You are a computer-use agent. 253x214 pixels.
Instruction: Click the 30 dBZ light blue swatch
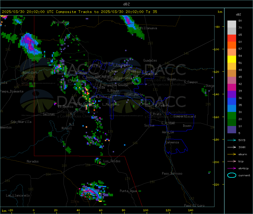pyautogui.click(x=232, y=109)
